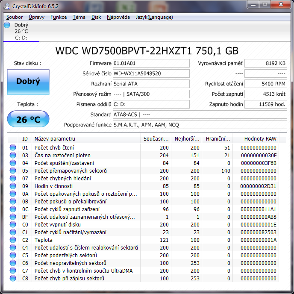Open the Téma menu
Screen dimensions: 294x294
[x=79, y=17]
